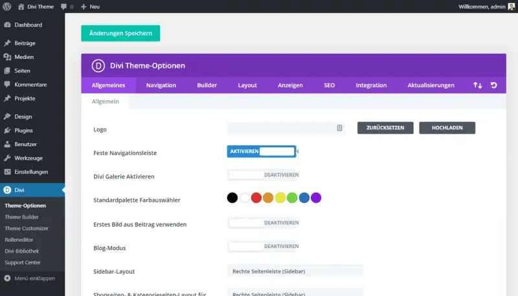Click the icon inside the Logo field
Image resolution: width=518 pixels, height=296 pixels.
pyautogui.click(x=339, y=128)
